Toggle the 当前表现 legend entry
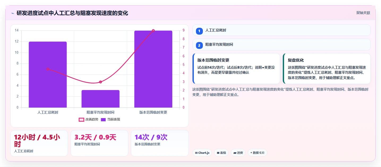This screenshot has width=381, height=167. [x=110, y=119]
